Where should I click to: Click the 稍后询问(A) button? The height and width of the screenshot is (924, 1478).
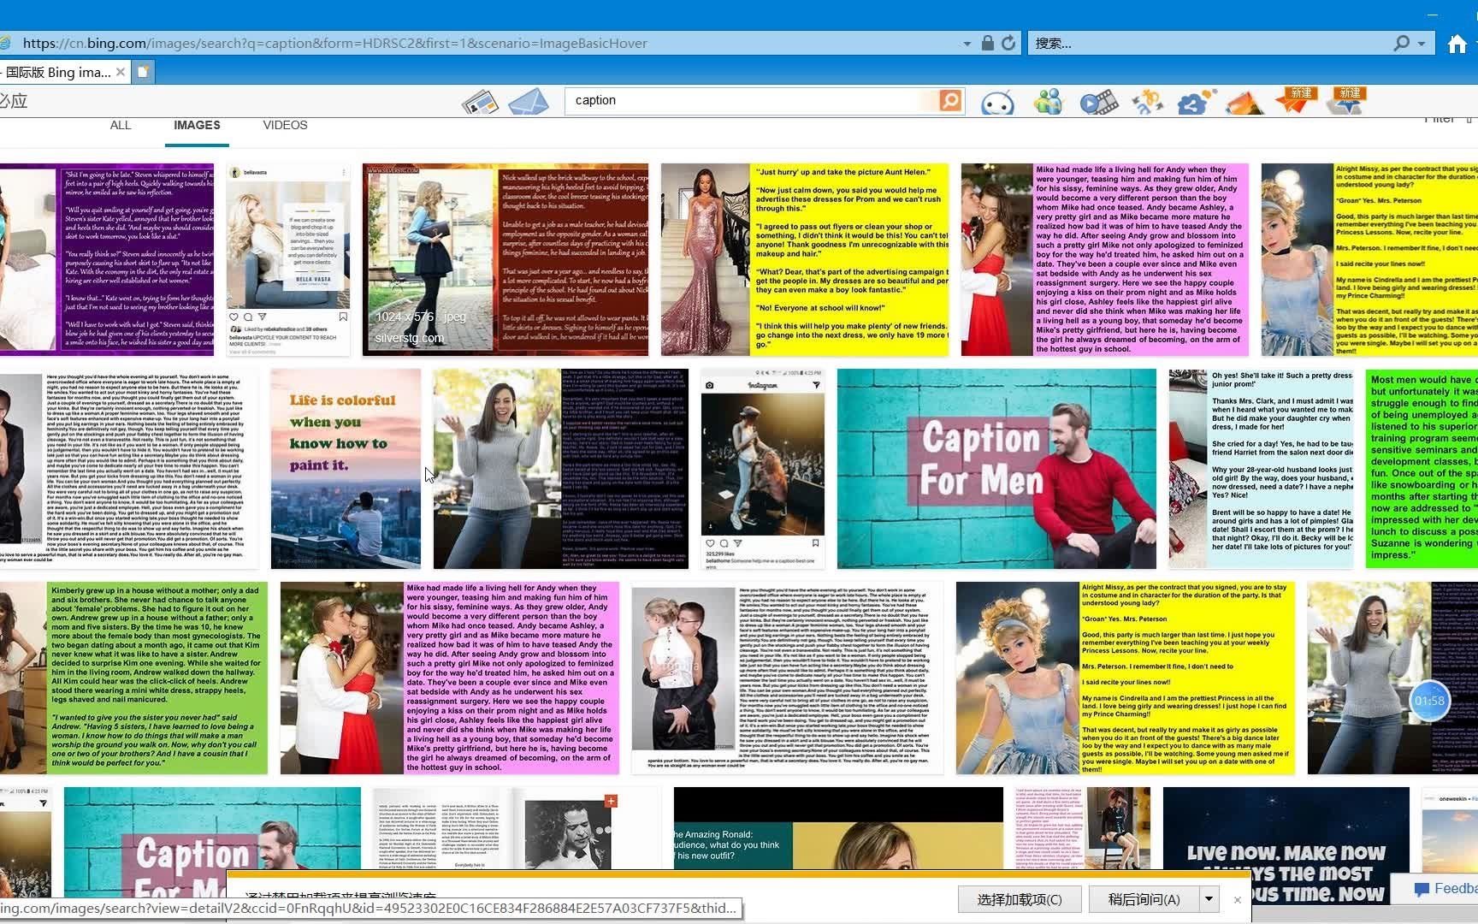[x=1144, y=899]
